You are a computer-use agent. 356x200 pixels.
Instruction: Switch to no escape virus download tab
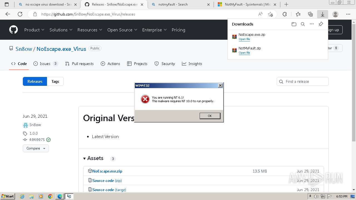coord(47,4)
